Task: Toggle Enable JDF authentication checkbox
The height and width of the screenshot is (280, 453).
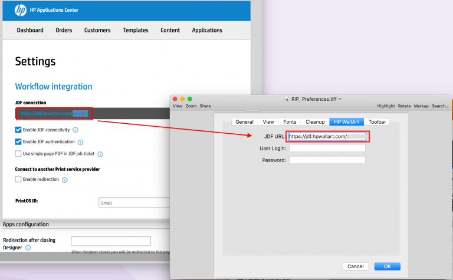Action: (18, 141)
